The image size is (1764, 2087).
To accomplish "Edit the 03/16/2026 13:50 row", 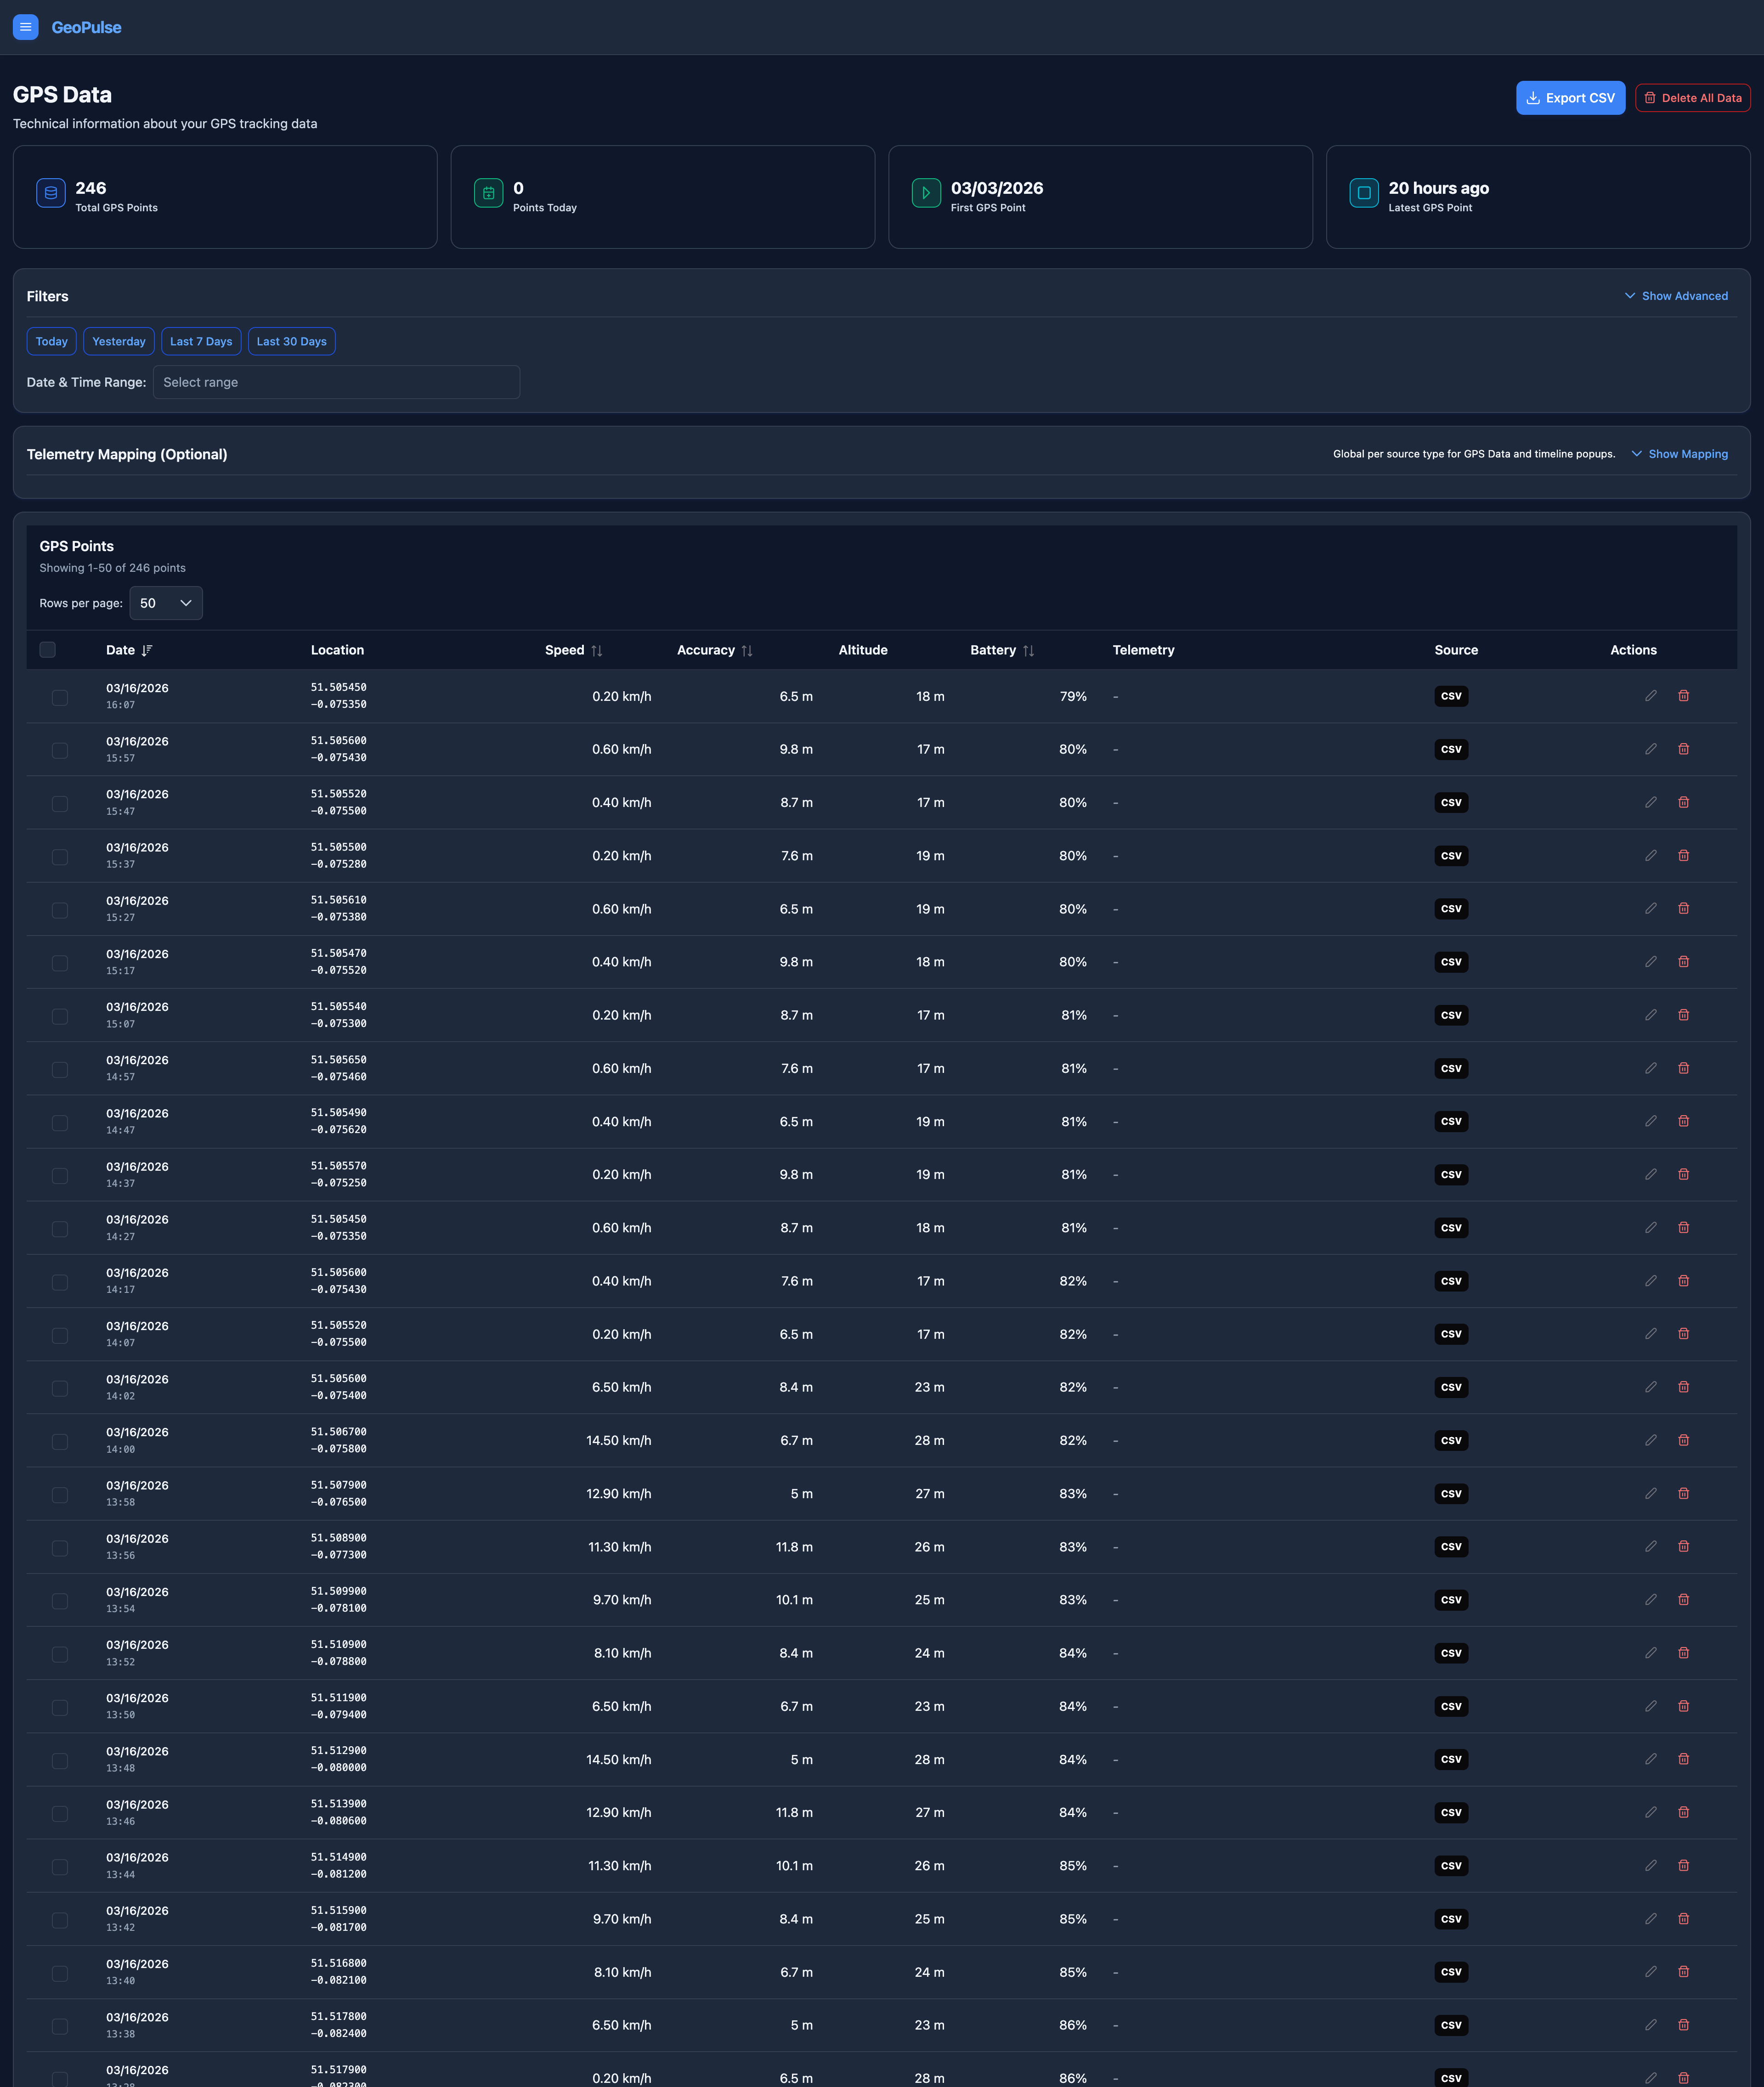I will (x=1651, y=1706).
